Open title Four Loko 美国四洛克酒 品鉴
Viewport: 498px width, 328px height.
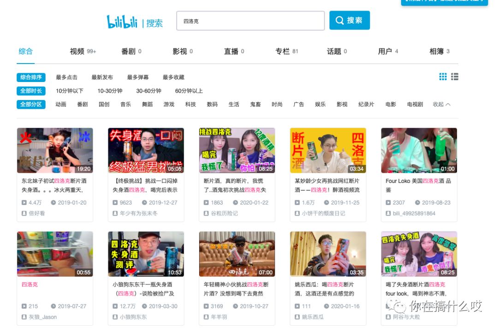[x=418, y=185]
